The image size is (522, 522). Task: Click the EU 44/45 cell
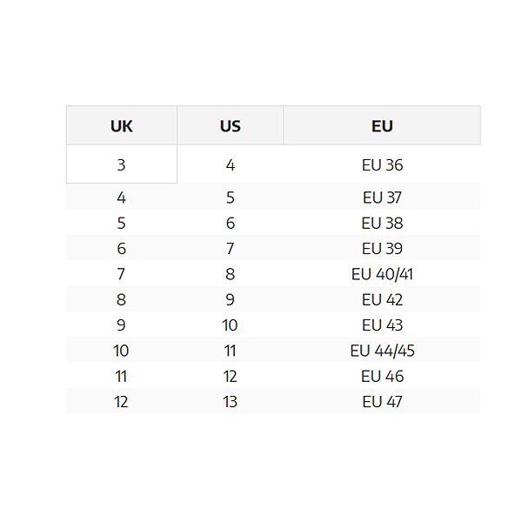pyautogui.click(x=382, y=351)
